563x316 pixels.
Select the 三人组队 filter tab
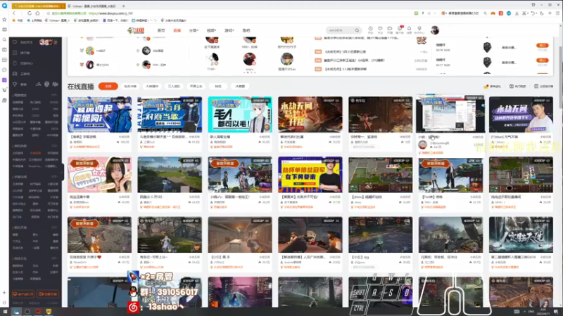(174, 86)
